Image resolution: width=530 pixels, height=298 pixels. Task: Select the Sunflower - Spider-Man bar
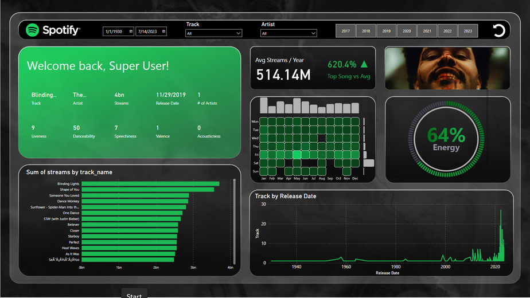pos(134,207)
